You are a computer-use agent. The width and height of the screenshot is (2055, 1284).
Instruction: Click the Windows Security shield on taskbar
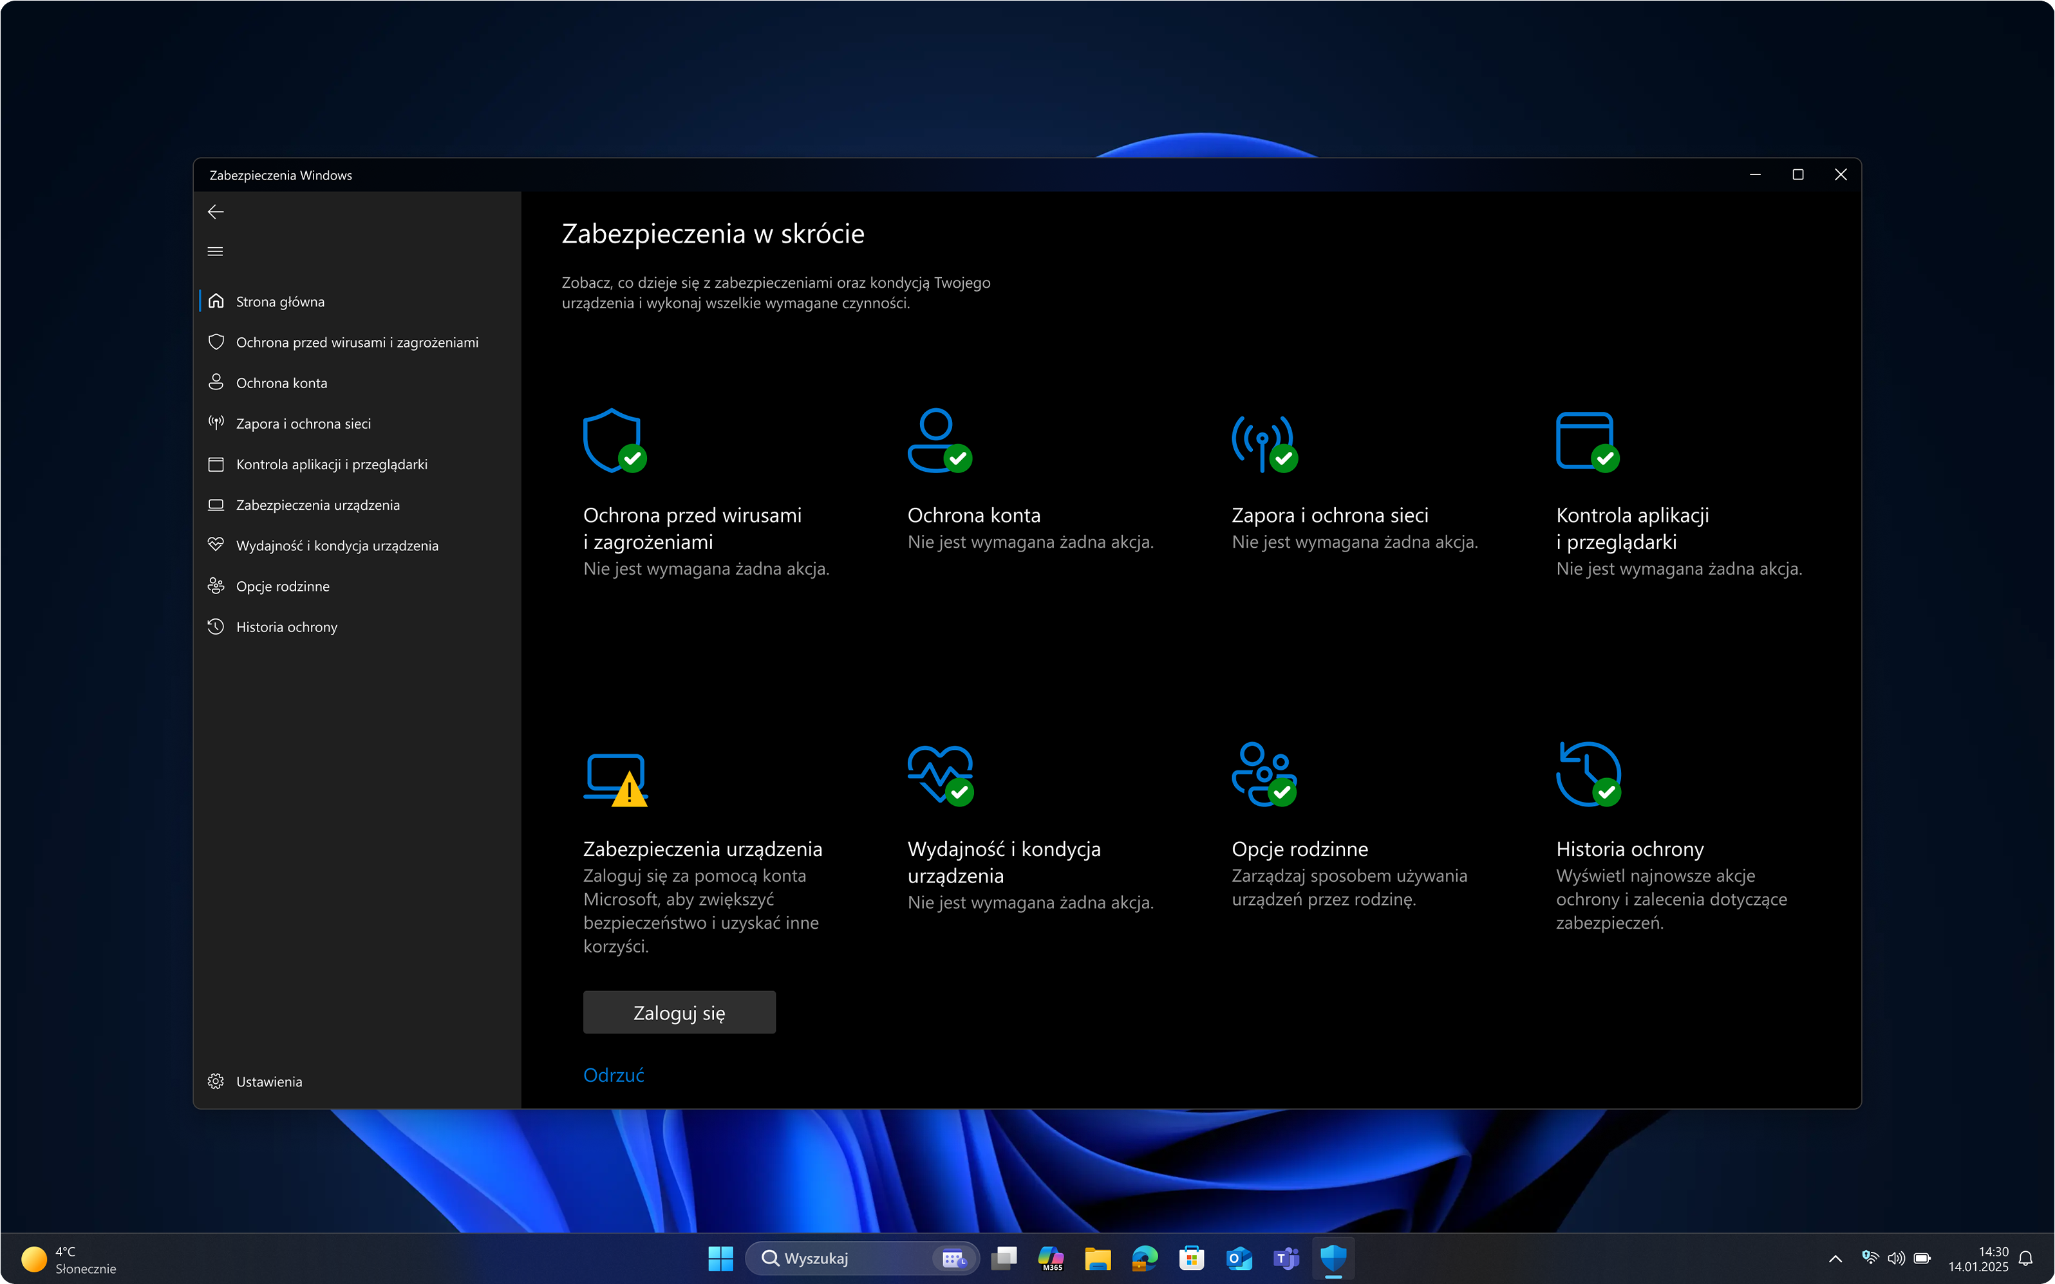(x=1333, y=1258)
